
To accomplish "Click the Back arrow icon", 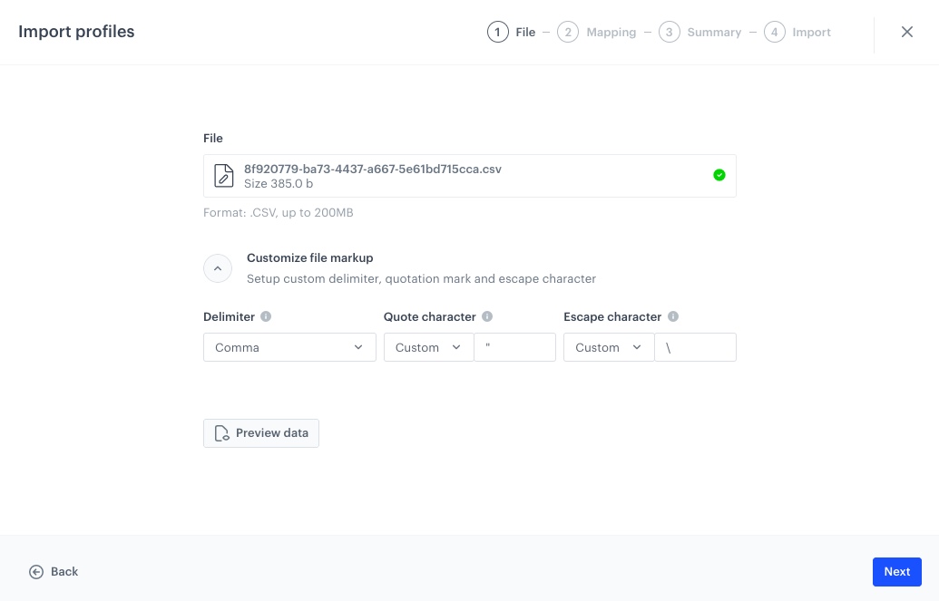I will [36, 571].
